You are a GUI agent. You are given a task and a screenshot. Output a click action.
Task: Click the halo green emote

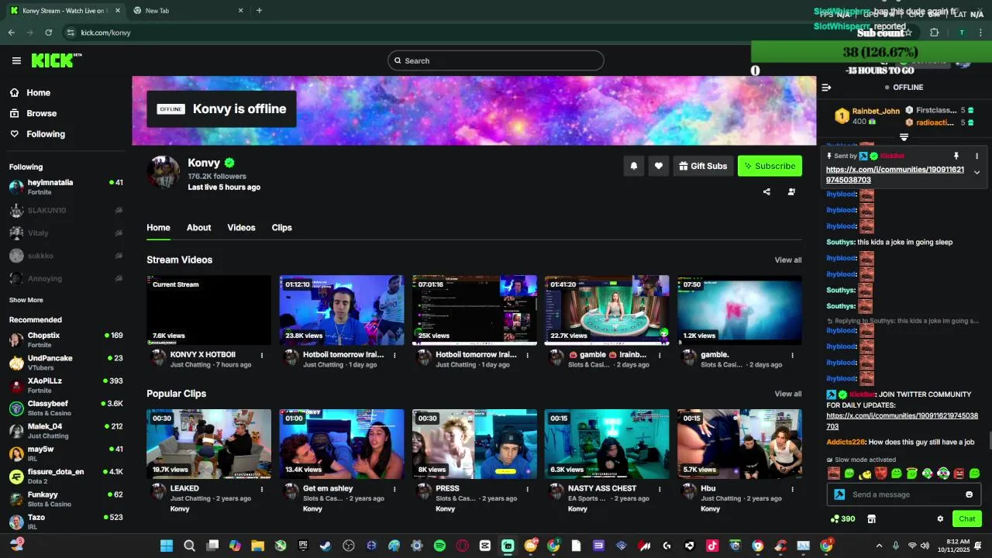point(912,473)
